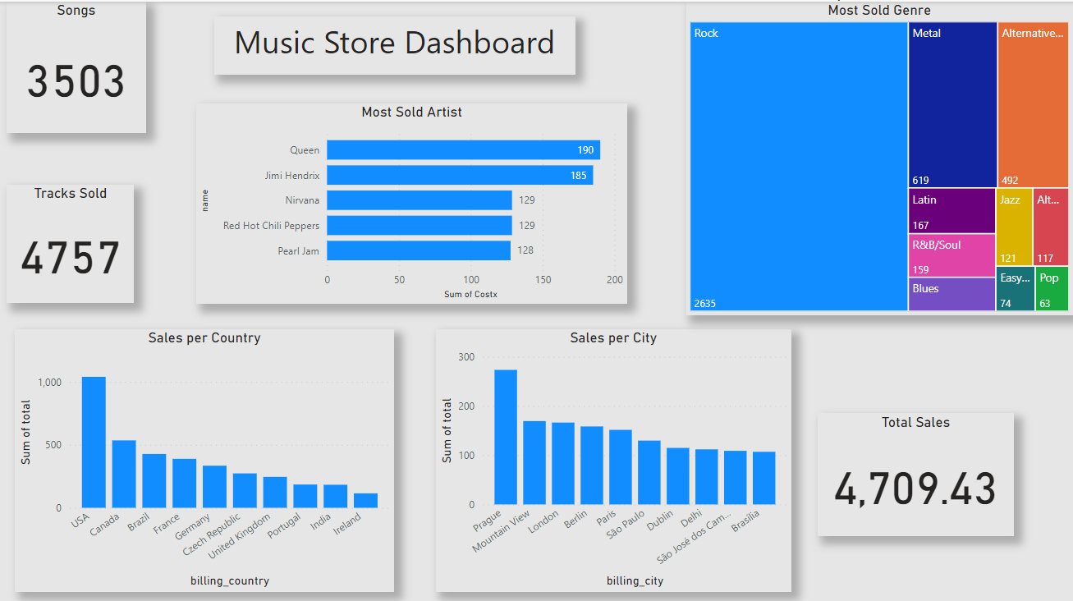
Task: Click the purple Latin genre tile
Action: [951, 211]
